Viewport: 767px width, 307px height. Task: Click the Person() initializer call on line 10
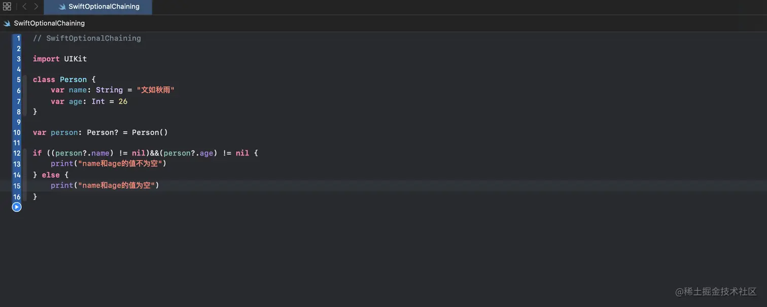click(150, 133)
